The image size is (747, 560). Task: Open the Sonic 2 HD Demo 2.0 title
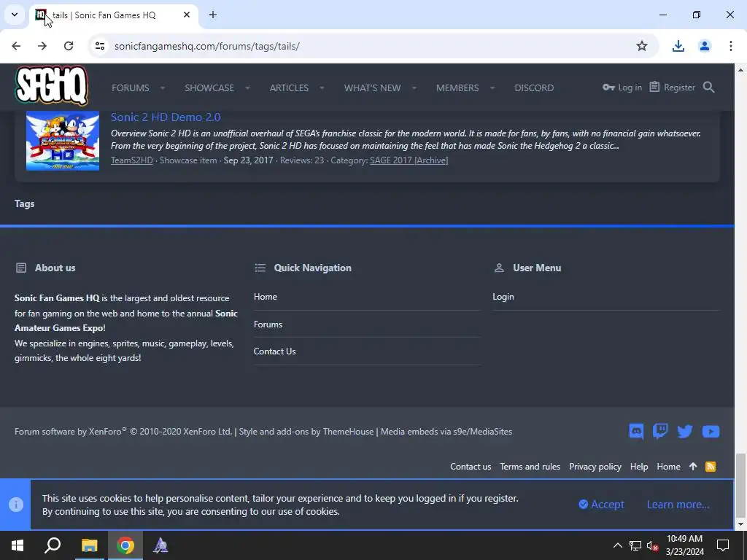(x=166, y=117)
